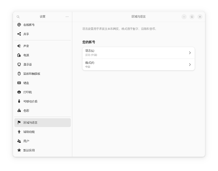Select 色彩 entry
This screenshot has height=171, width=218.
click(43, 110)
